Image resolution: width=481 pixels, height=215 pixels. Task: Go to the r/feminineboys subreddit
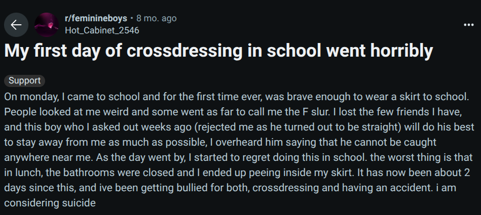coord(96,19)
